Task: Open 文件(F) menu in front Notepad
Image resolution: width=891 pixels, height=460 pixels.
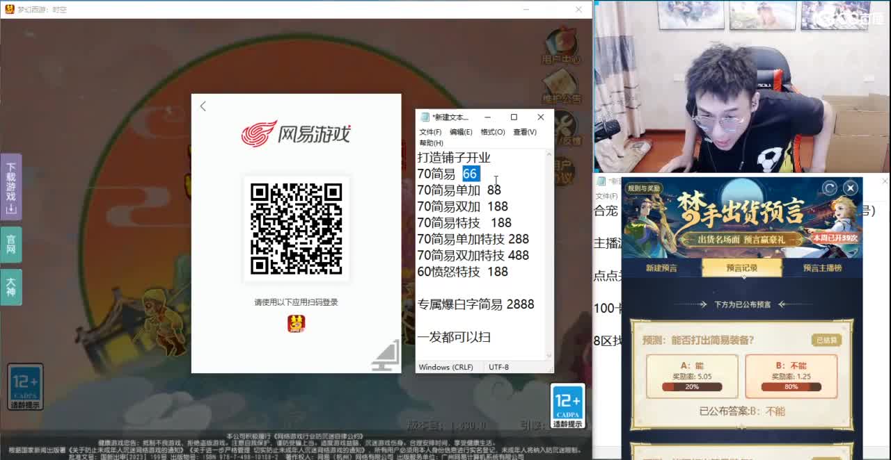Action: pos(430,132)
